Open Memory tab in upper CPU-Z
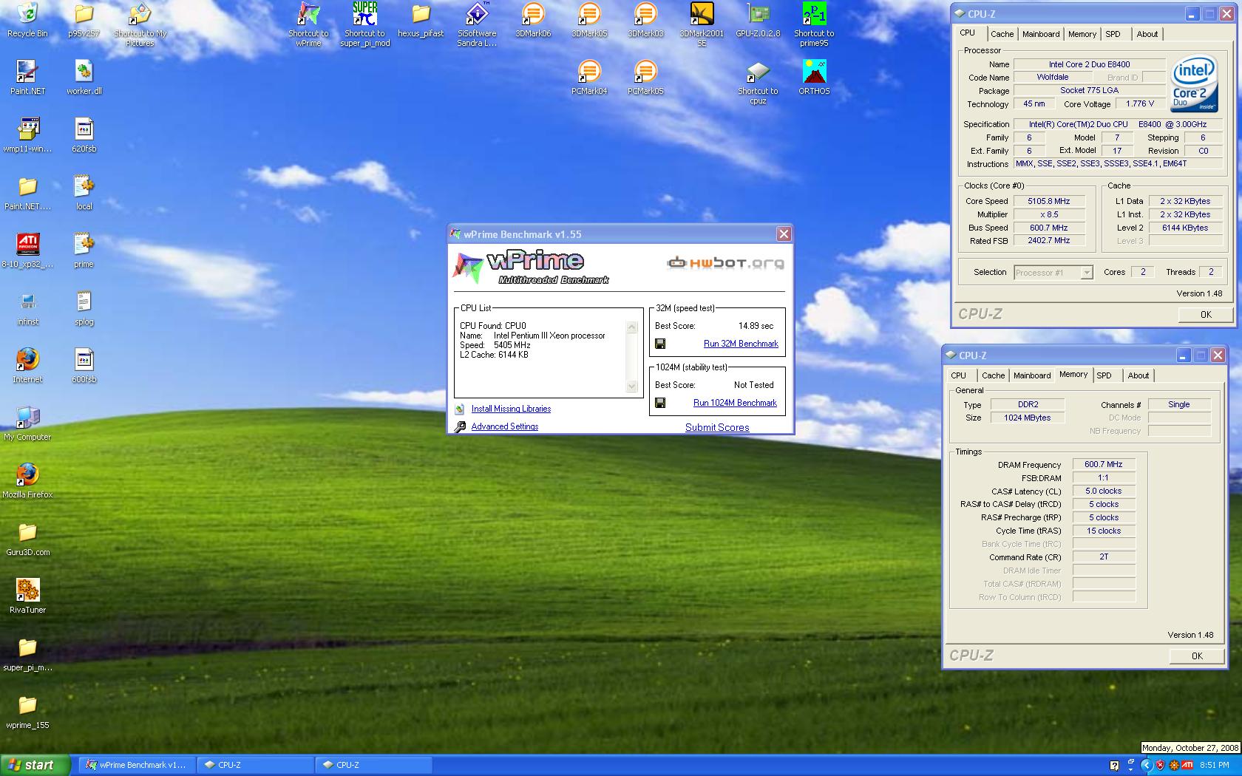Image resolution: width=1242 pixels, height=776 pixels. 1082,34
